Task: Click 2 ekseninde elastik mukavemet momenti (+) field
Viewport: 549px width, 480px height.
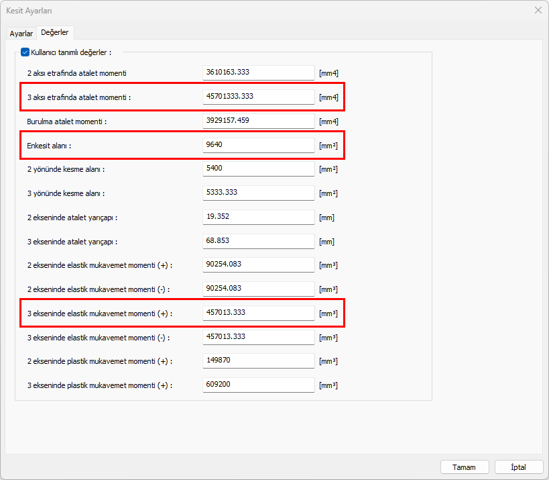Action: [258, 265]
